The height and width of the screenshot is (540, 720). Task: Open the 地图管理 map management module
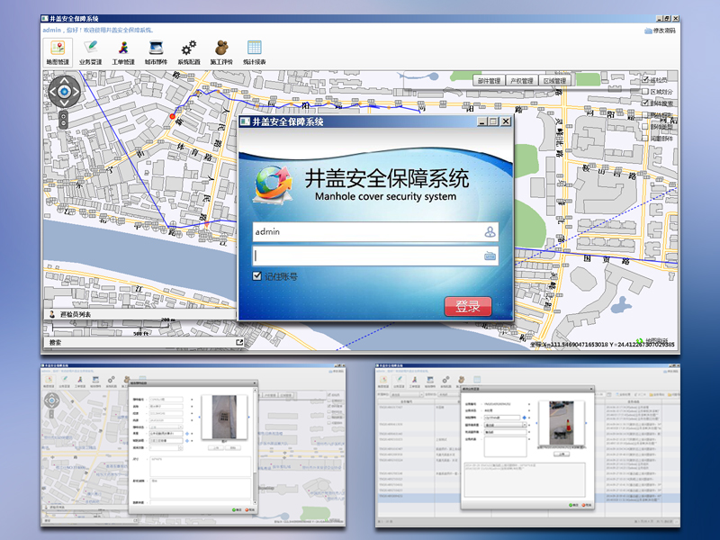click(58, 52)
